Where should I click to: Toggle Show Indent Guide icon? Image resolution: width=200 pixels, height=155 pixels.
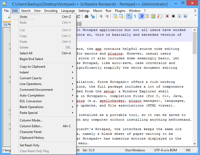[141, 16]
